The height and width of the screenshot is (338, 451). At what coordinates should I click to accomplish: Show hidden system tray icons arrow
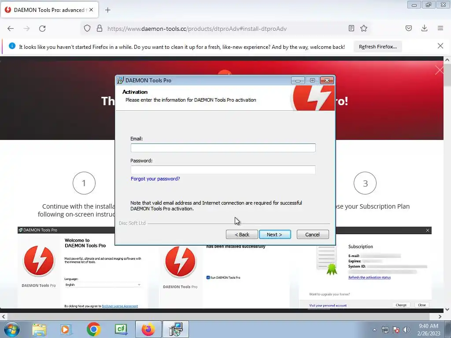[x=374, y=330]
